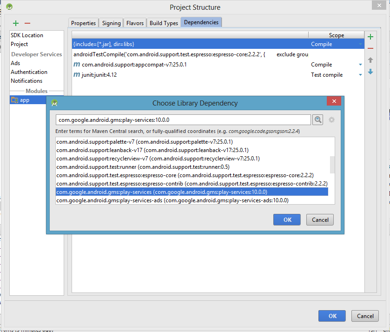Choose play-services-ads library from results
The height and width of the screenshot is (332, 390).
pyautogui.click(x=192, y=200)
